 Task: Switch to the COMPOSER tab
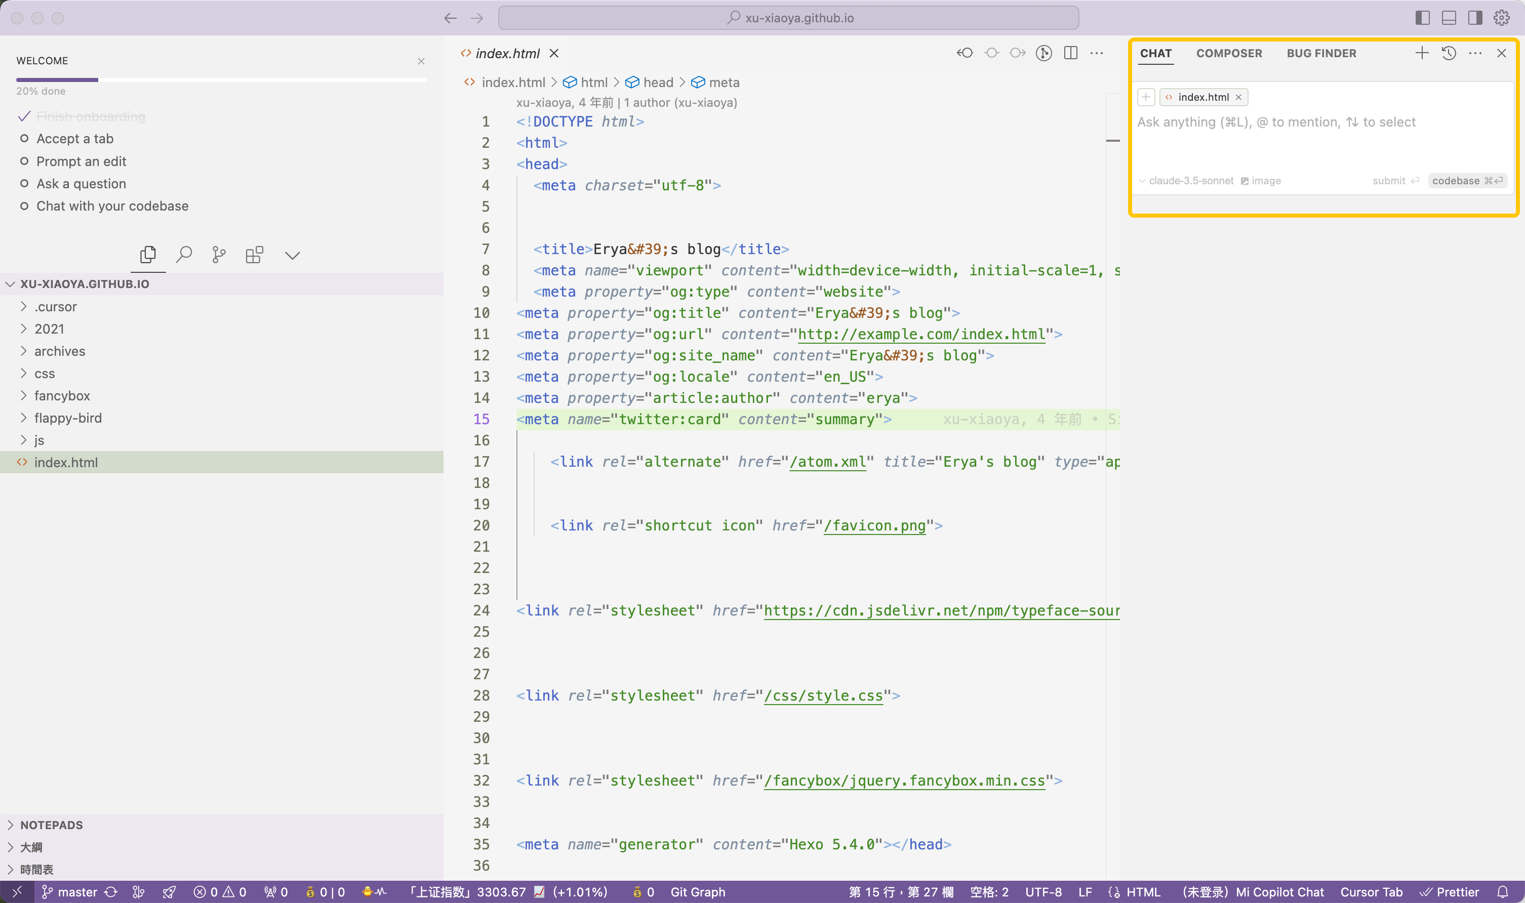point(1229,54)
